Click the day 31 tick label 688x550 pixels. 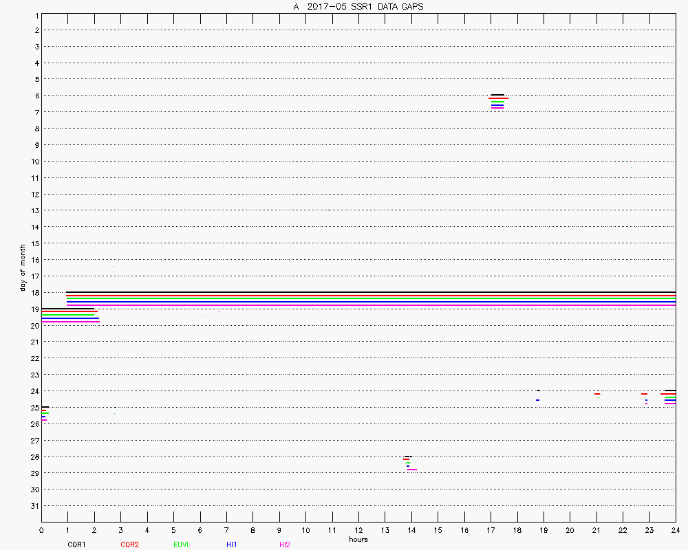click(x=34, y=506)
